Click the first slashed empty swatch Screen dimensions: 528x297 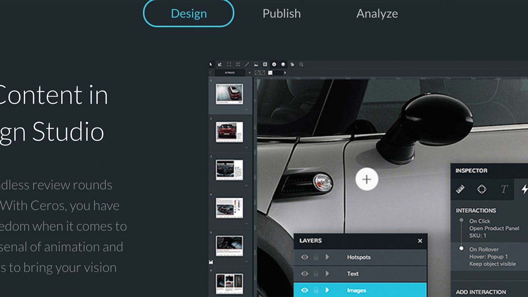click(x=257, y=72)
